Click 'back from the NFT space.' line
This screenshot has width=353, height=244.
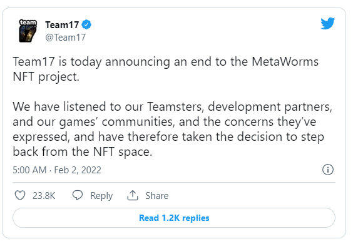[83, 151]
